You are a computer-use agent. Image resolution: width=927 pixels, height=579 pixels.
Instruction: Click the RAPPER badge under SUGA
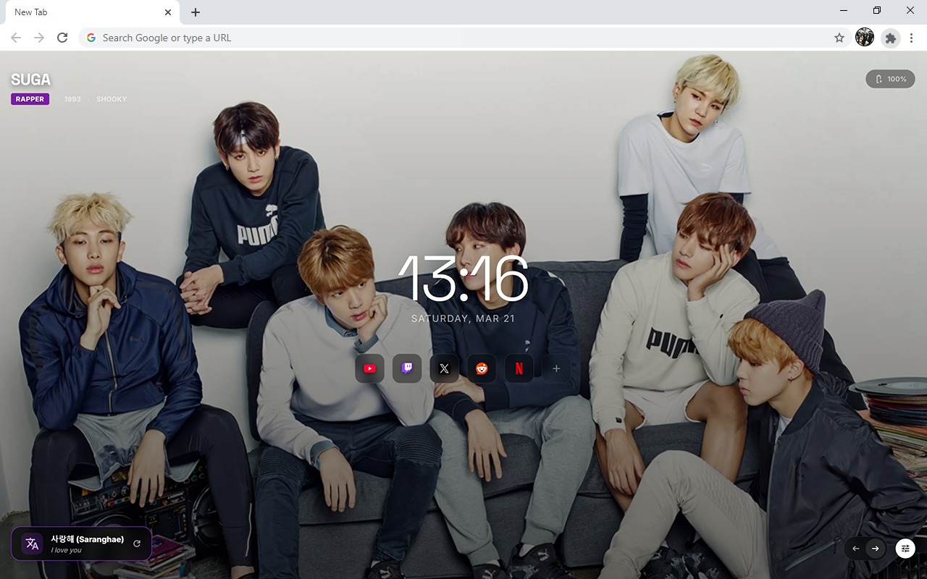pyautogui.click(x=30, y=99)
